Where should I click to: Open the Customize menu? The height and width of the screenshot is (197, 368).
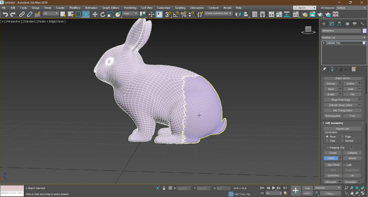164,8
